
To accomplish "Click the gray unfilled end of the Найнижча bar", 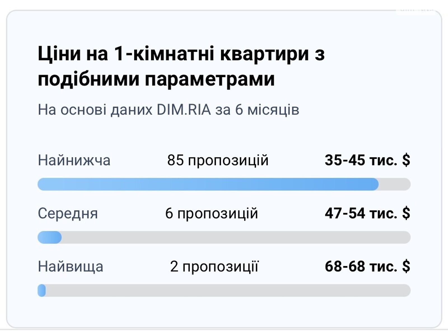I will pyautogui.click(x=395, y=184).
